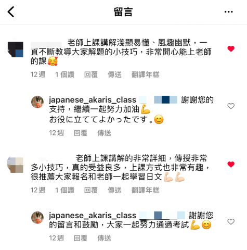Tap 回覆 under the first teacher reply
Viewport: 247px width, 250px height.
81,133
